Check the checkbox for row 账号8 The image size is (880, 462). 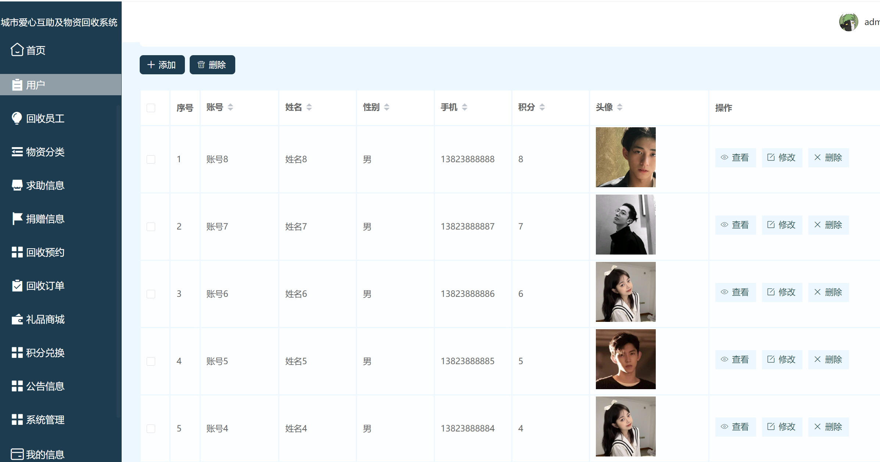click(151, 159)
